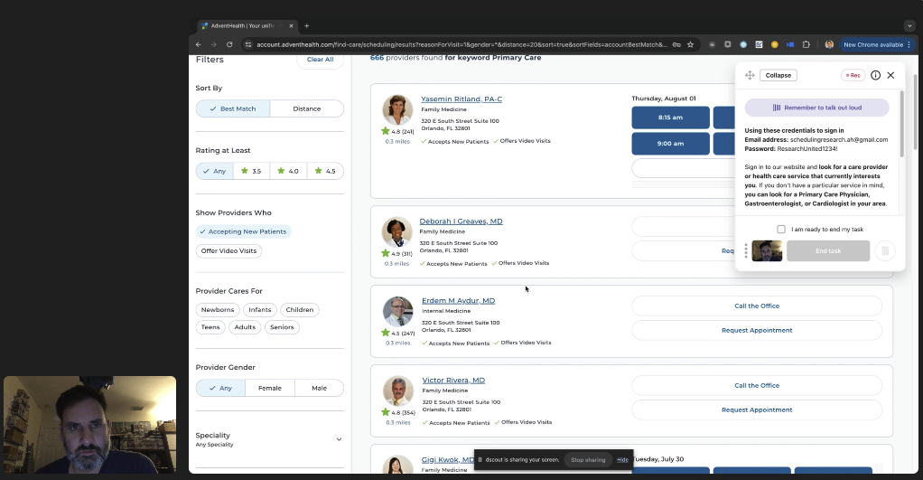Book the 8:15 am slot with Yasemin Ritland
Viewport: 923px width, 480px height.
pyautogui.click(x=670, y=118)
